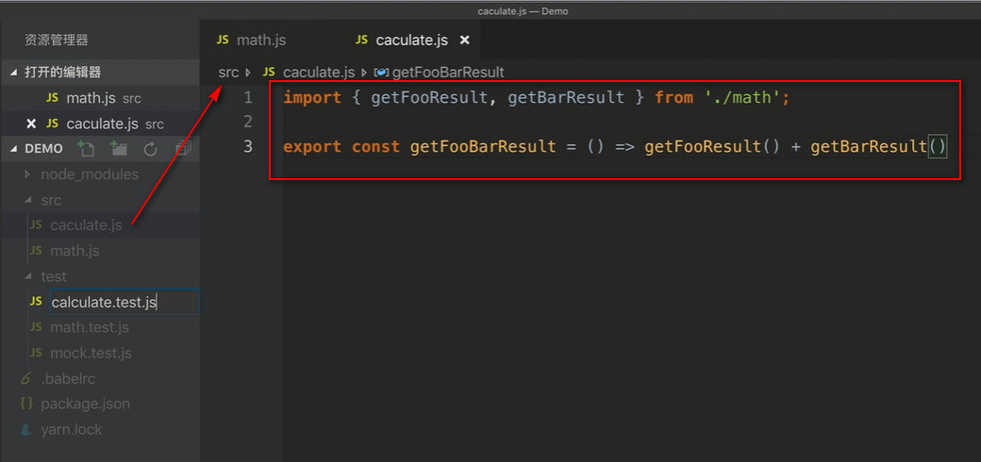Click getBarResult in the import statement
This screenshot has height=462, width=981.
point(566,97)
